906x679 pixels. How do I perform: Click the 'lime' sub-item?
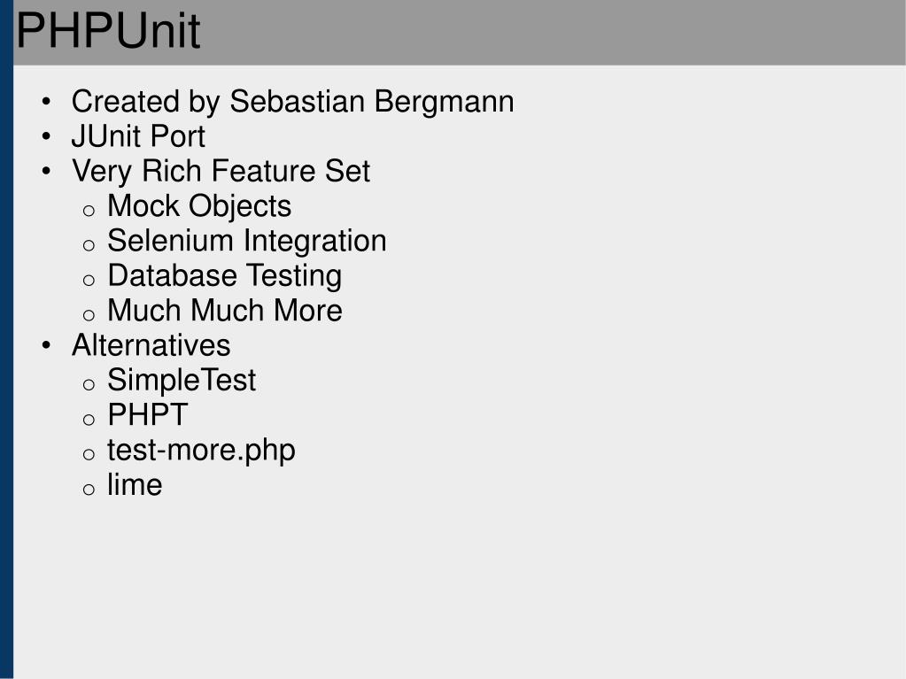pyautogui.click(x=135, y=485)
